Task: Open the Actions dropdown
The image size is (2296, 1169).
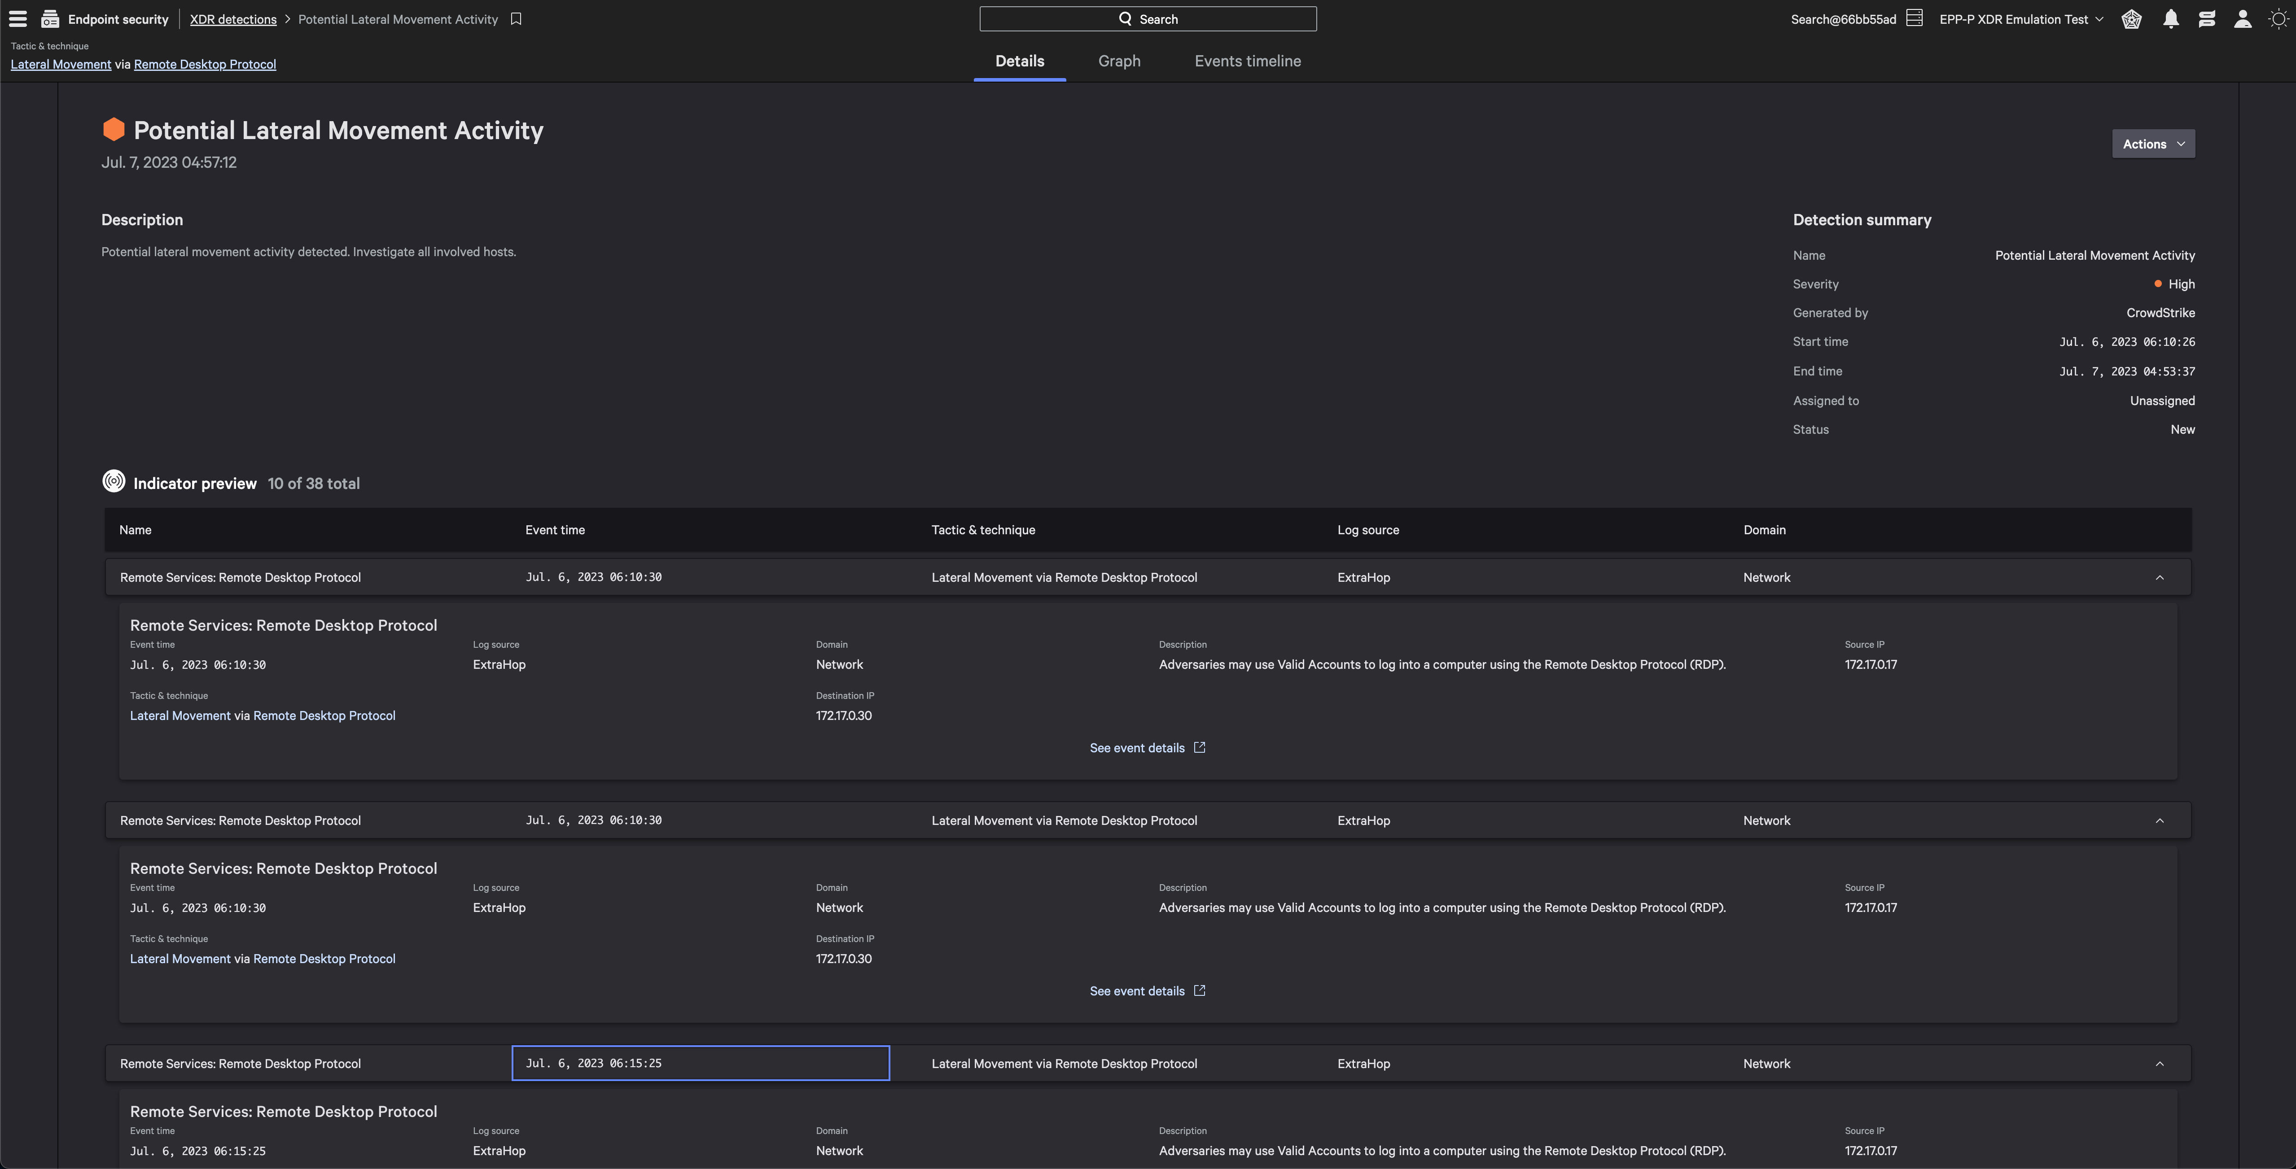Action: click(x=2152, y=144)
